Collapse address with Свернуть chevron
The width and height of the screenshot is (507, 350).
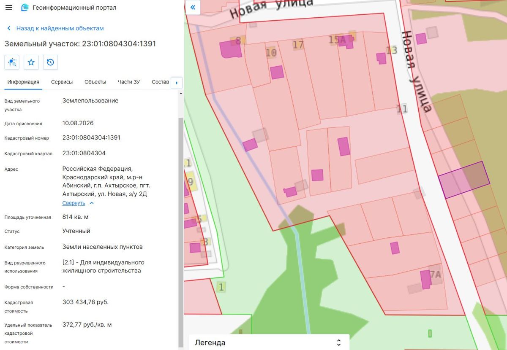tap(92, 203)
